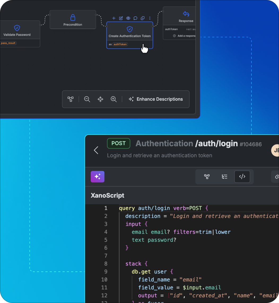Click the minimap icon in the canvas toolbar

[71, 99]
